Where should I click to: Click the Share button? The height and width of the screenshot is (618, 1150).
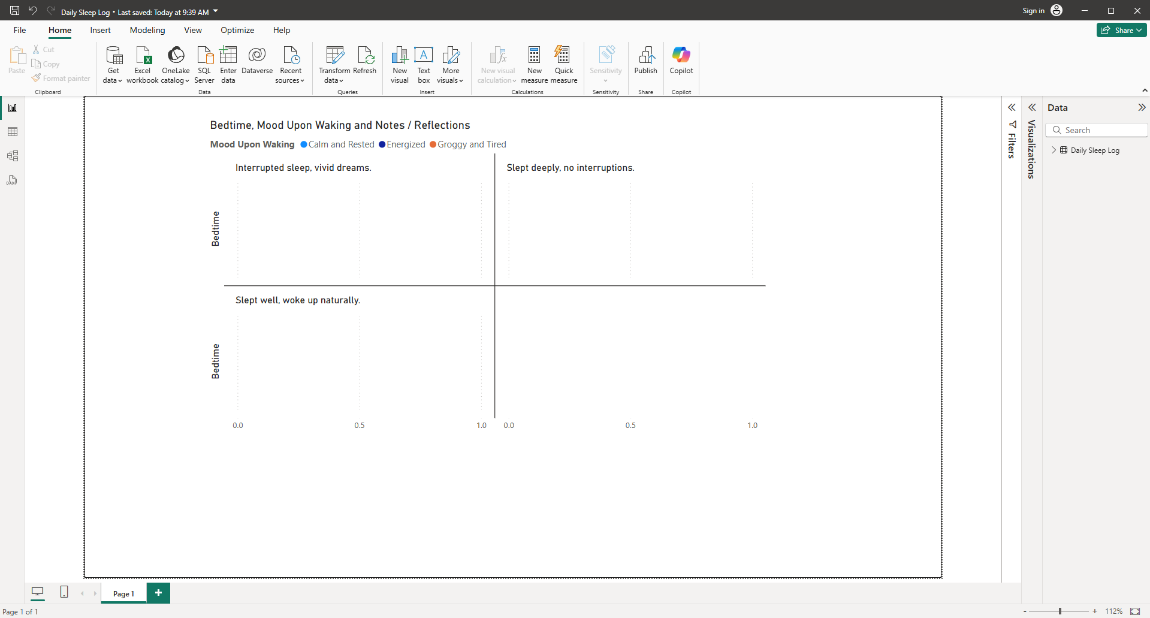point(1121,30)
